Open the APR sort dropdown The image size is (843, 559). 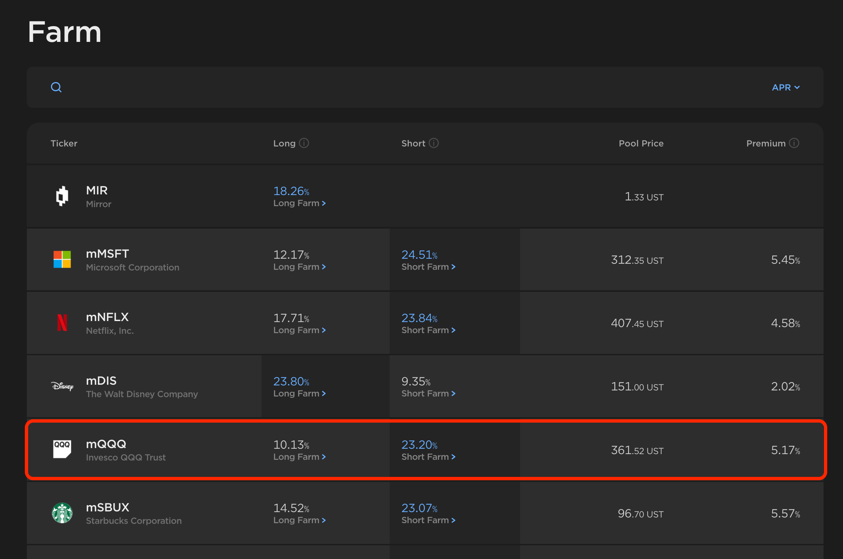coord(786,87)
